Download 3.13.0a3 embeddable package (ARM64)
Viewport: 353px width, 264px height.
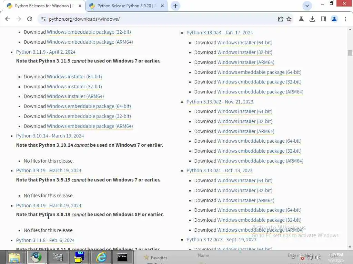(x=260, y=92)
